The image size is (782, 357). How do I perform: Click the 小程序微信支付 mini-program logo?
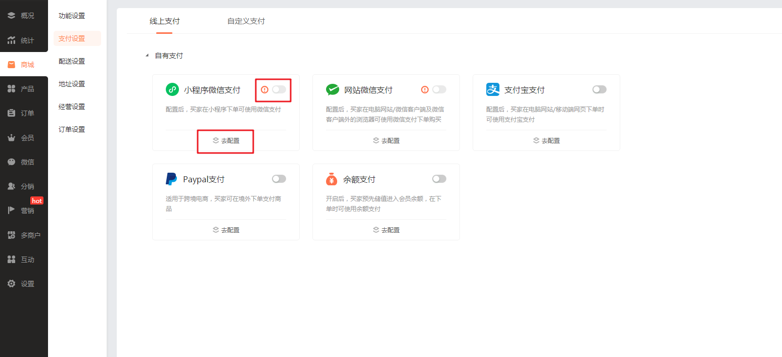pos(172,90)
